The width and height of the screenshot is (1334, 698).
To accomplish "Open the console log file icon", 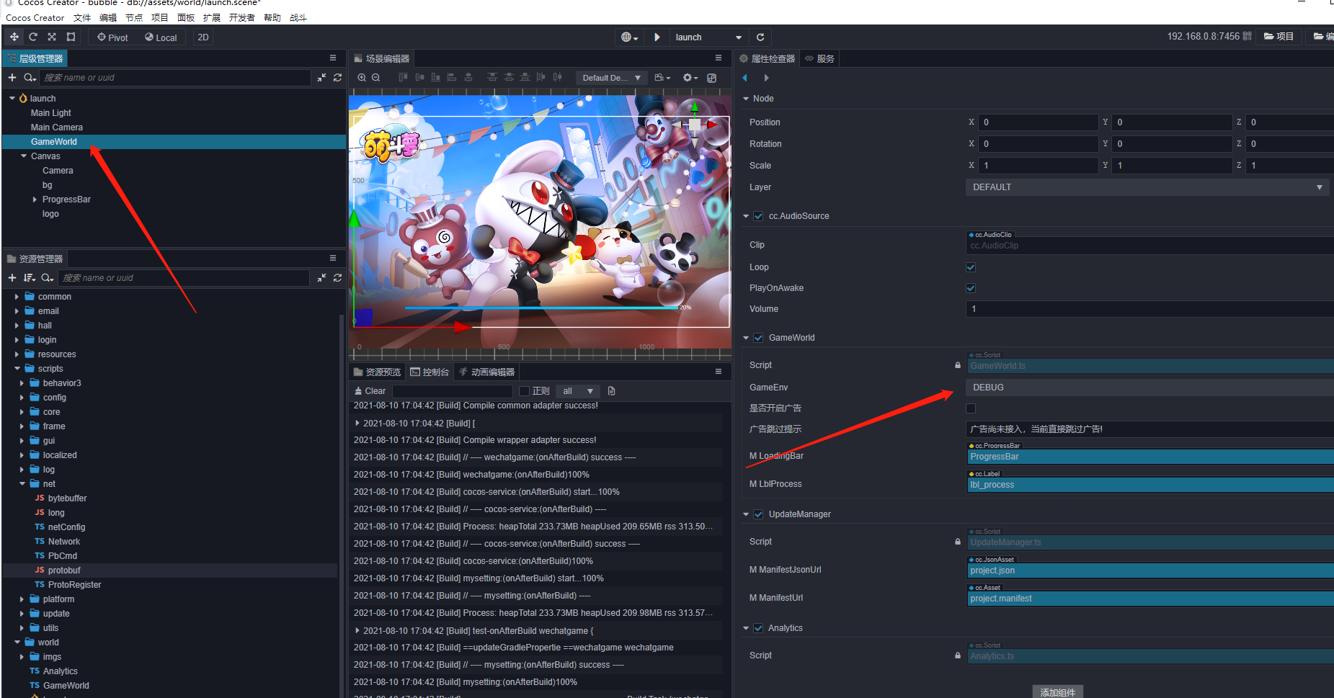I will point(612,390).
